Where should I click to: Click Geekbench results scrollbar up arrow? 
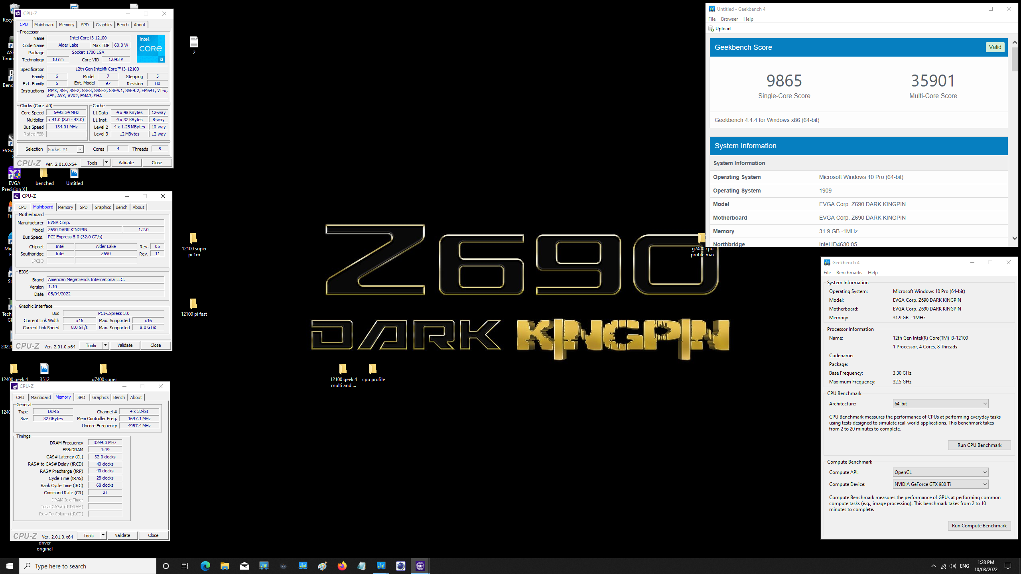(1015, 42)
